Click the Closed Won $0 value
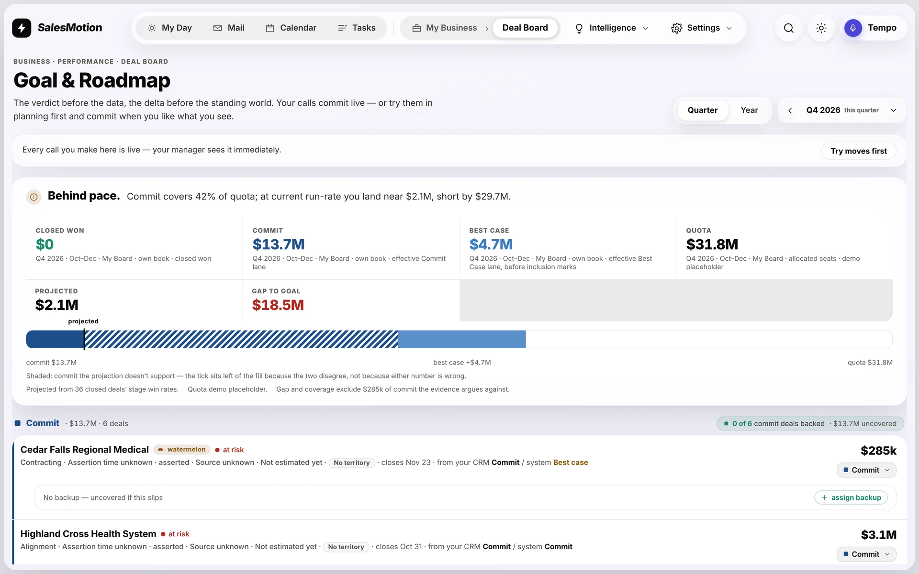This screenshot has width=919, height=574. pyautogui.click(x=45, y=244)
